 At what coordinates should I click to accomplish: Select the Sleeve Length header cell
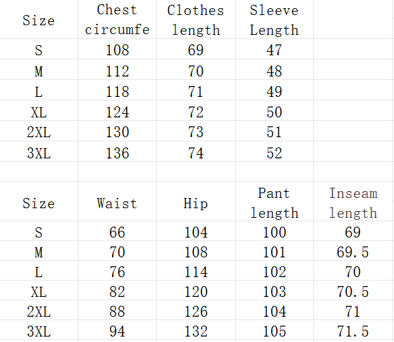tap(275, 19)
